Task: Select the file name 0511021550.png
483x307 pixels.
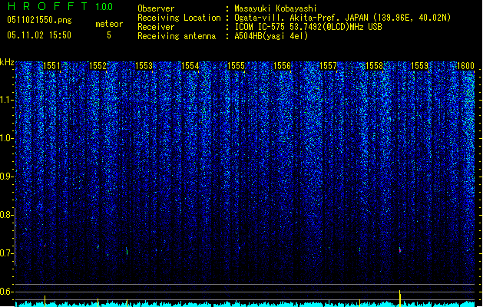Action: pos(39,21)
